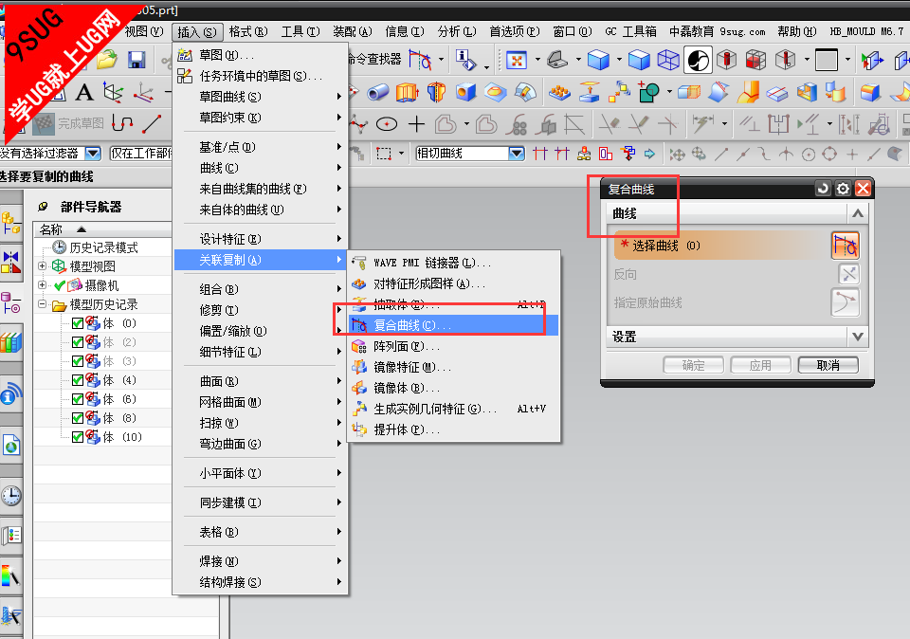Open the 相切曲线 curve rule dropdown
This screenshot has width=910, height=639.
pyautogui.click(x=517, y=154)
